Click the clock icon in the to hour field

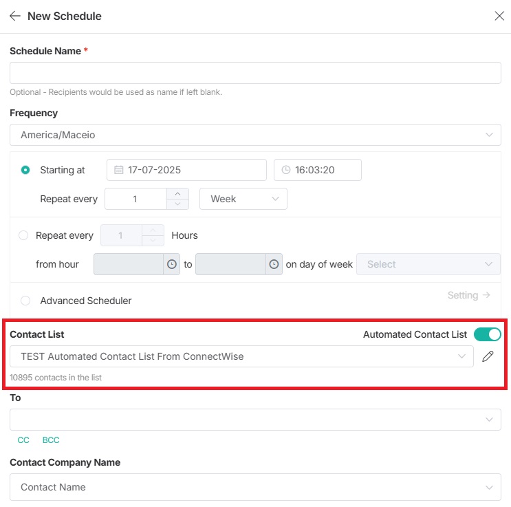point(274,264)
